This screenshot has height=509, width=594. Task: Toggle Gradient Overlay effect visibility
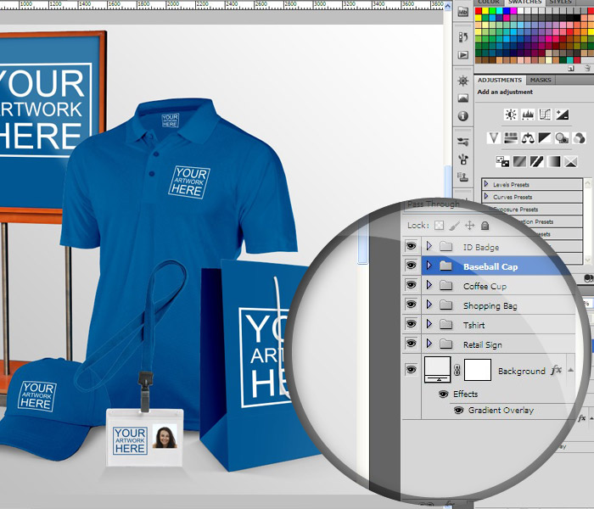(459, 410)
